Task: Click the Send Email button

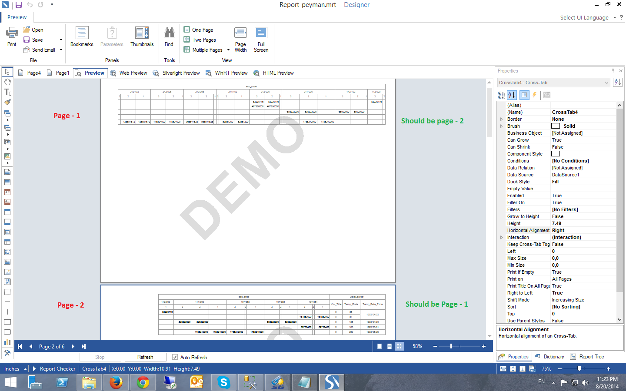Action: [x=40, y=50]
